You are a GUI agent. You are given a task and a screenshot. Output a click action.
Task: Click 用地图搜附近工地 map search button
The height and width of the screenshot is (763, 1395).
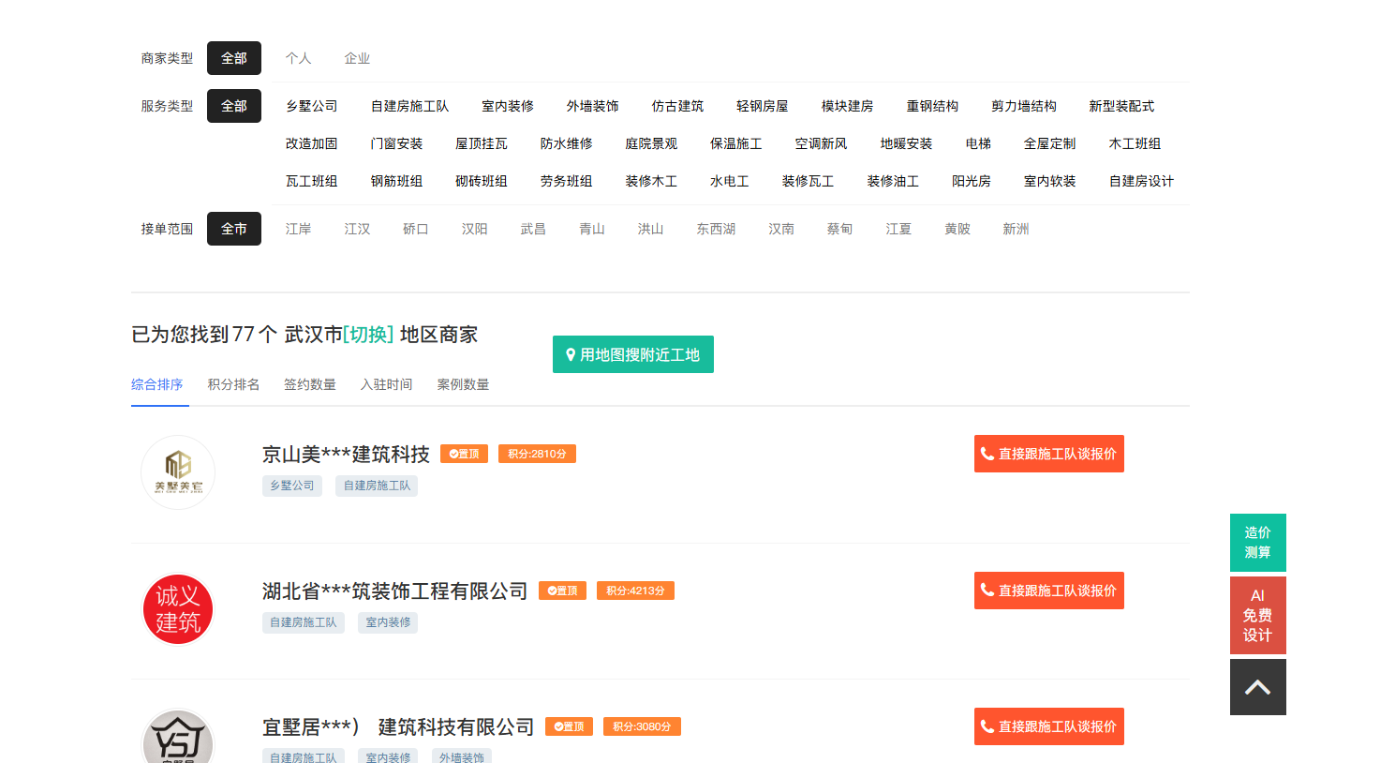633,354
